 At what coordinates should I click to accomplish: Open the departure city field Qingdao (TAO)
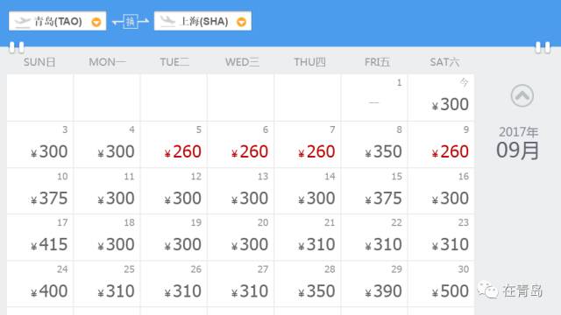[x=58, y=21]
